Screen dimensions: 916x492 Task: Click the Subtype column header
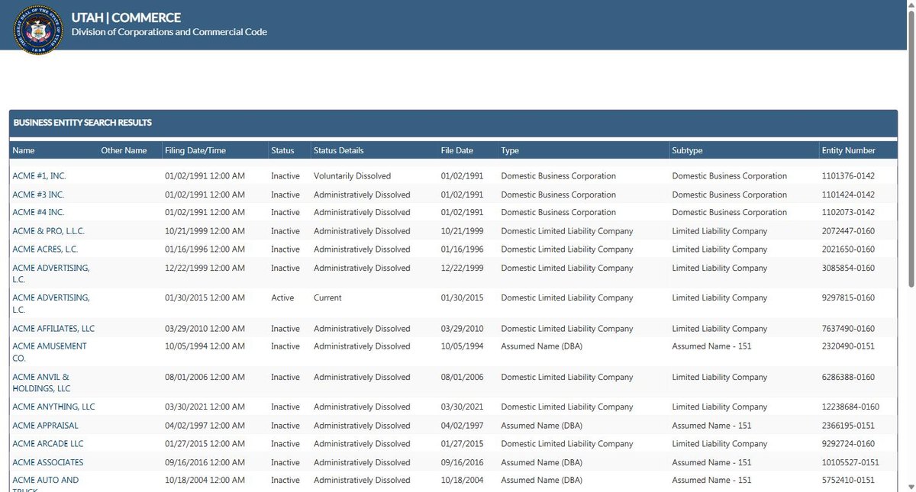(687, 150)
